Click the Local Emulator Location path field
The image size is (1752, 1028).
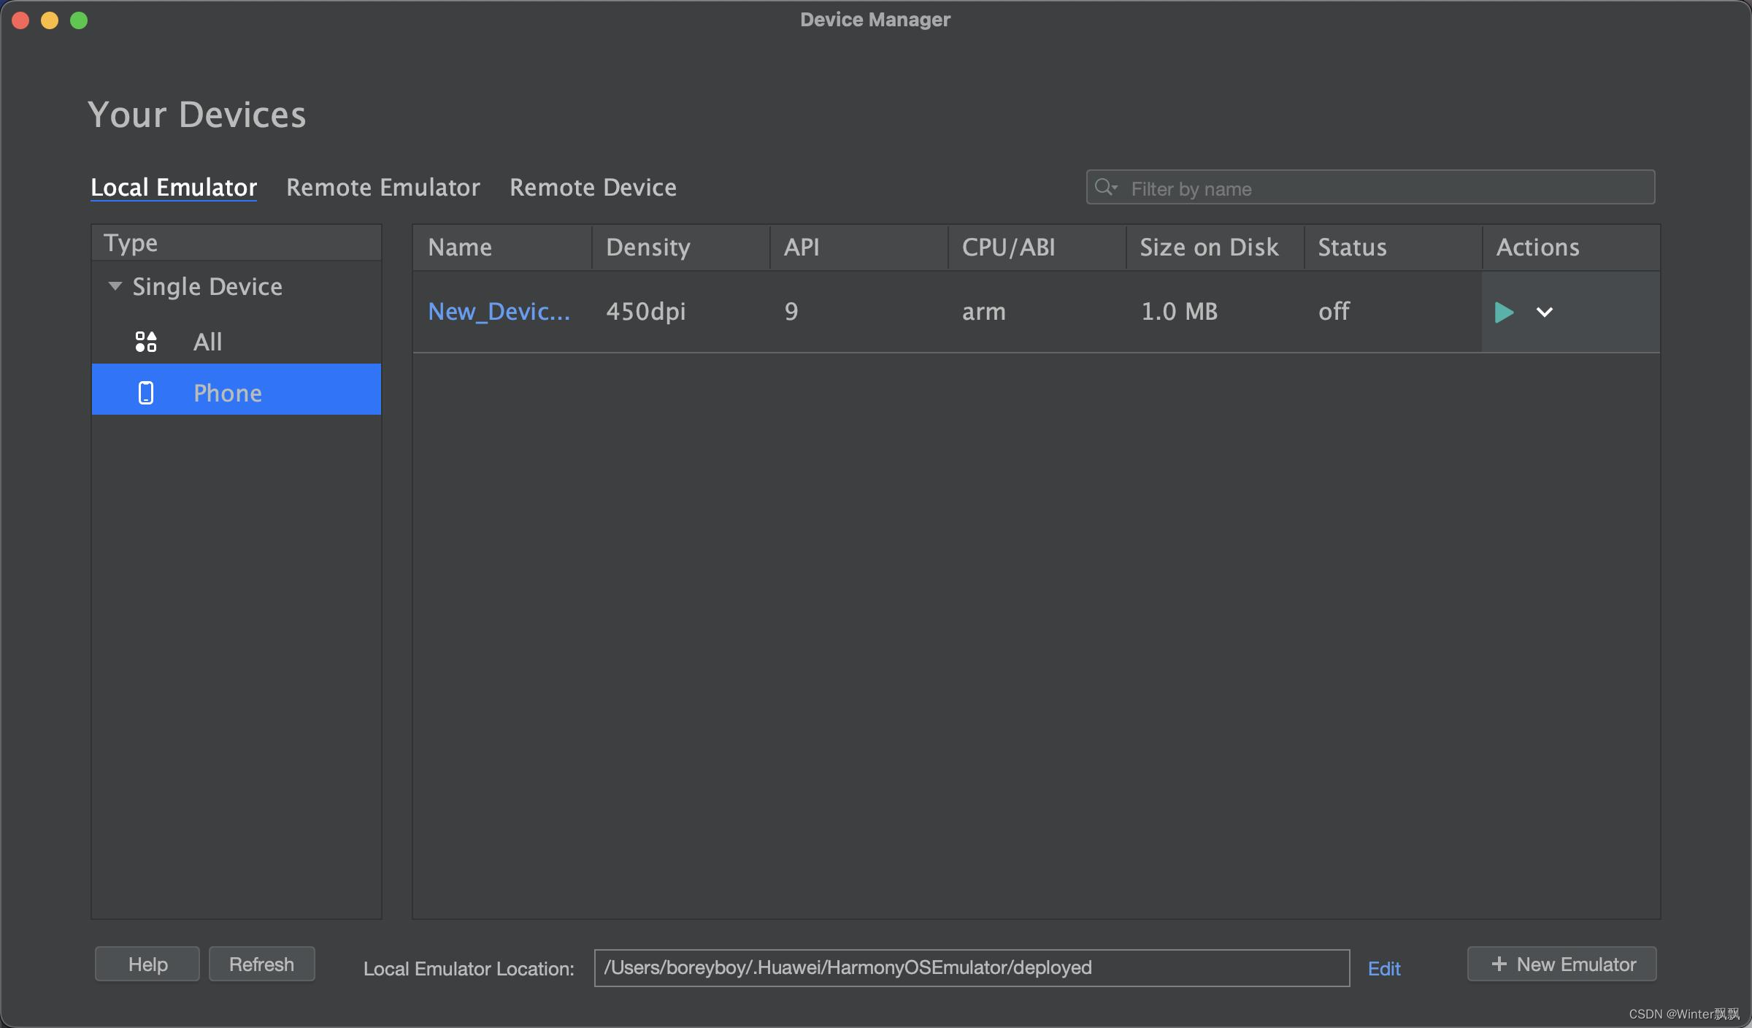[971, 968]
